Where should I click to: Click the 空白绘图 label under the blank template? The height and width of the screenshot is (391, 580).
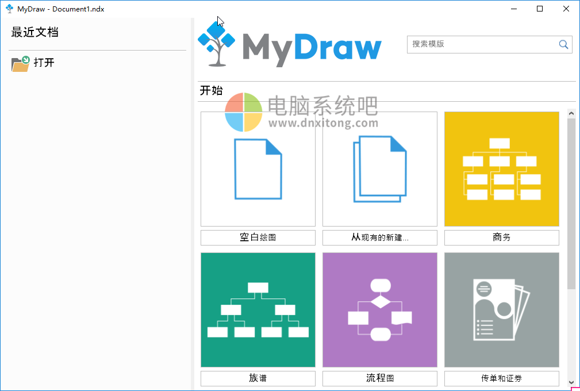coord(258,237)
